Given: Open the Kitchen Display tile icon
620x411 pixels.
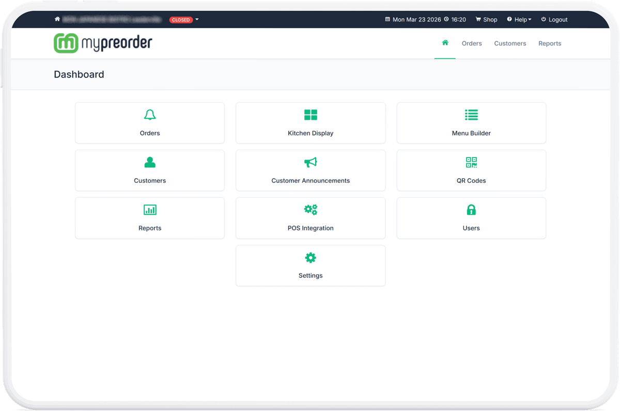Looking at the screenshot, I should pyautogui.click(x=310, y=115).
